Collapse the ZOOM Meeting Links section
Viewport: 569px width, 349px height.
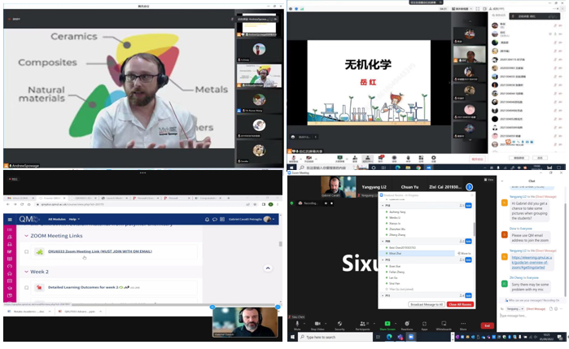coord(27,236)
